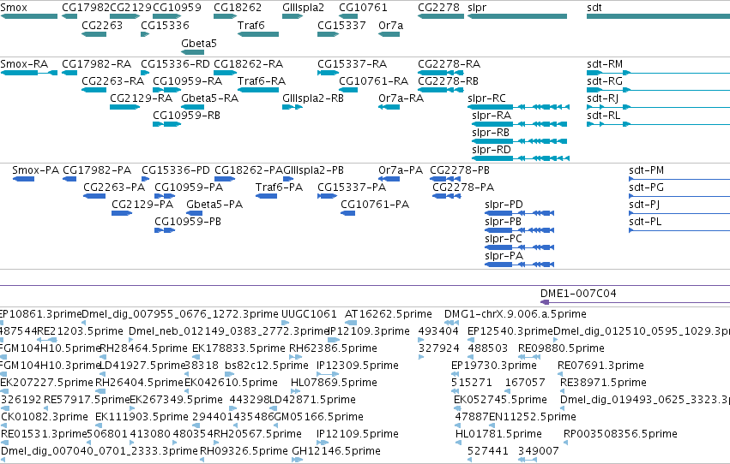Screen dimensions: 730x464
Task: Select the CG2278 gene feature
Action: point(441,16)
